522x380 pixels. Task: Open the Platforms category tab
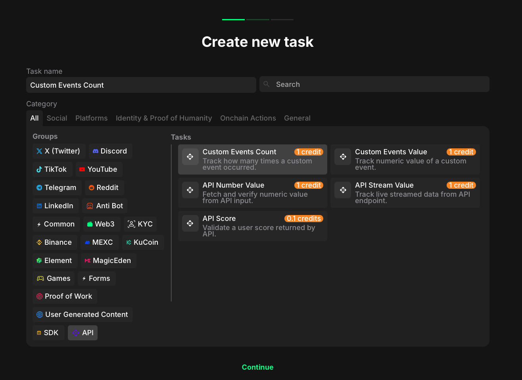click(x=92, y=118)
